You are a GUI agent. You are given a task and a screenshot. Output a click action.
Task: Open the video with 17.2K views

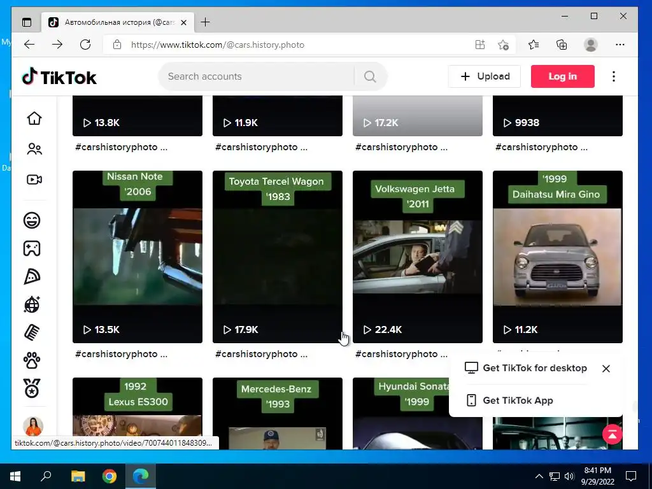(418, 116)
